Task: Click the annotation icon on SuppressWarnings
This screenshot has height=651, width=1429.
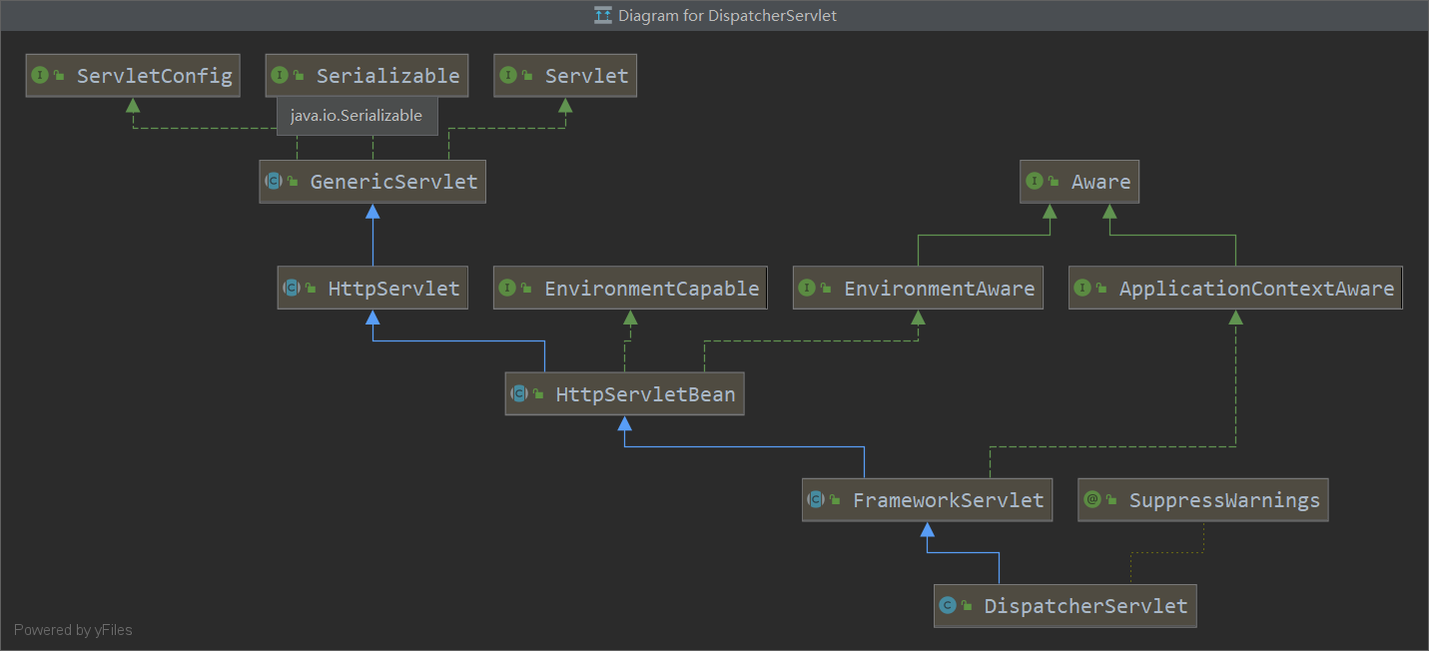Action: point(1092,500)
